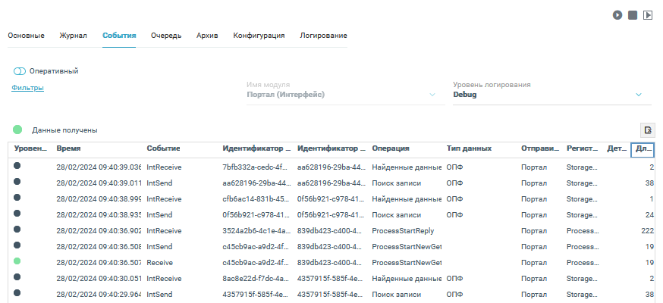Toggle the Оперативный switch
The height and width of the screenshot is (303, 663).
click(x=20, y=71)
